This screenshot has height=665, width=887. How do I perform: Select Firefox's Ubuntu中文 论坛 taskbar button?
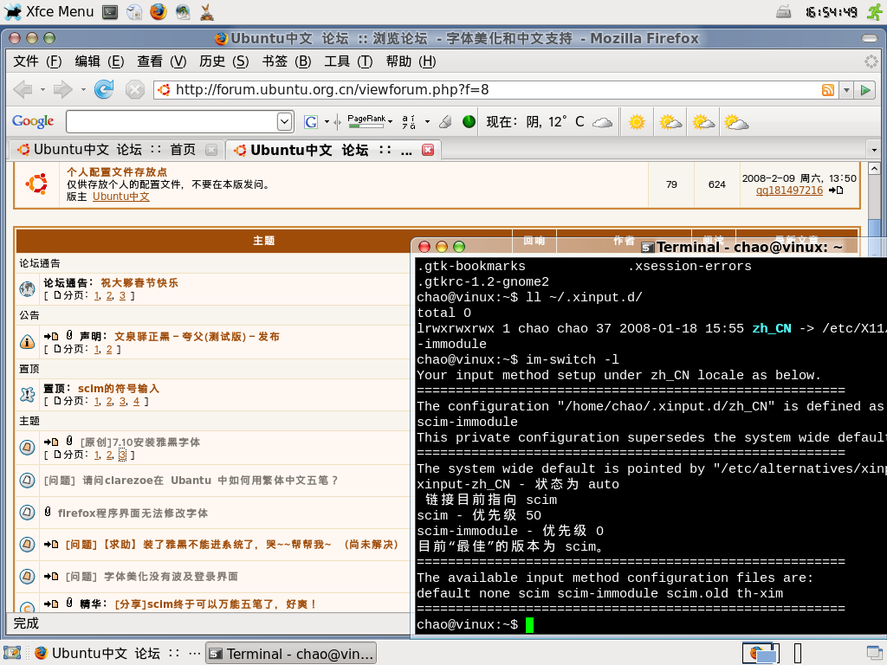117,653
